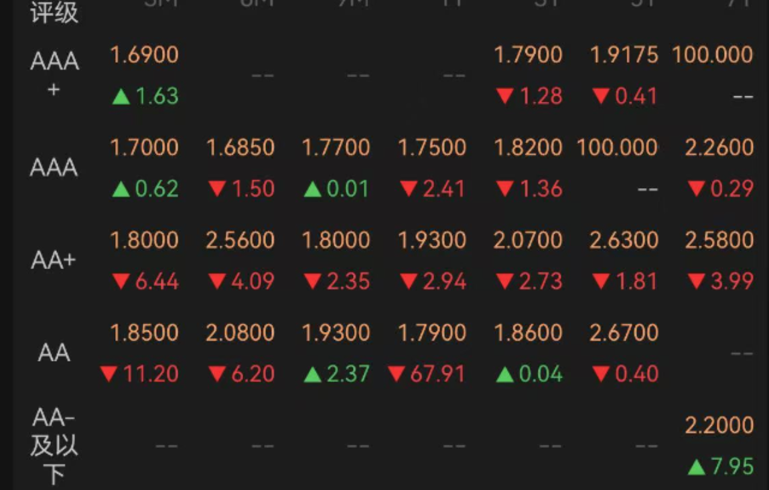
Task: Click red down arrow beside 67.91
Action: pyautogui.click(x=397, y=374)
